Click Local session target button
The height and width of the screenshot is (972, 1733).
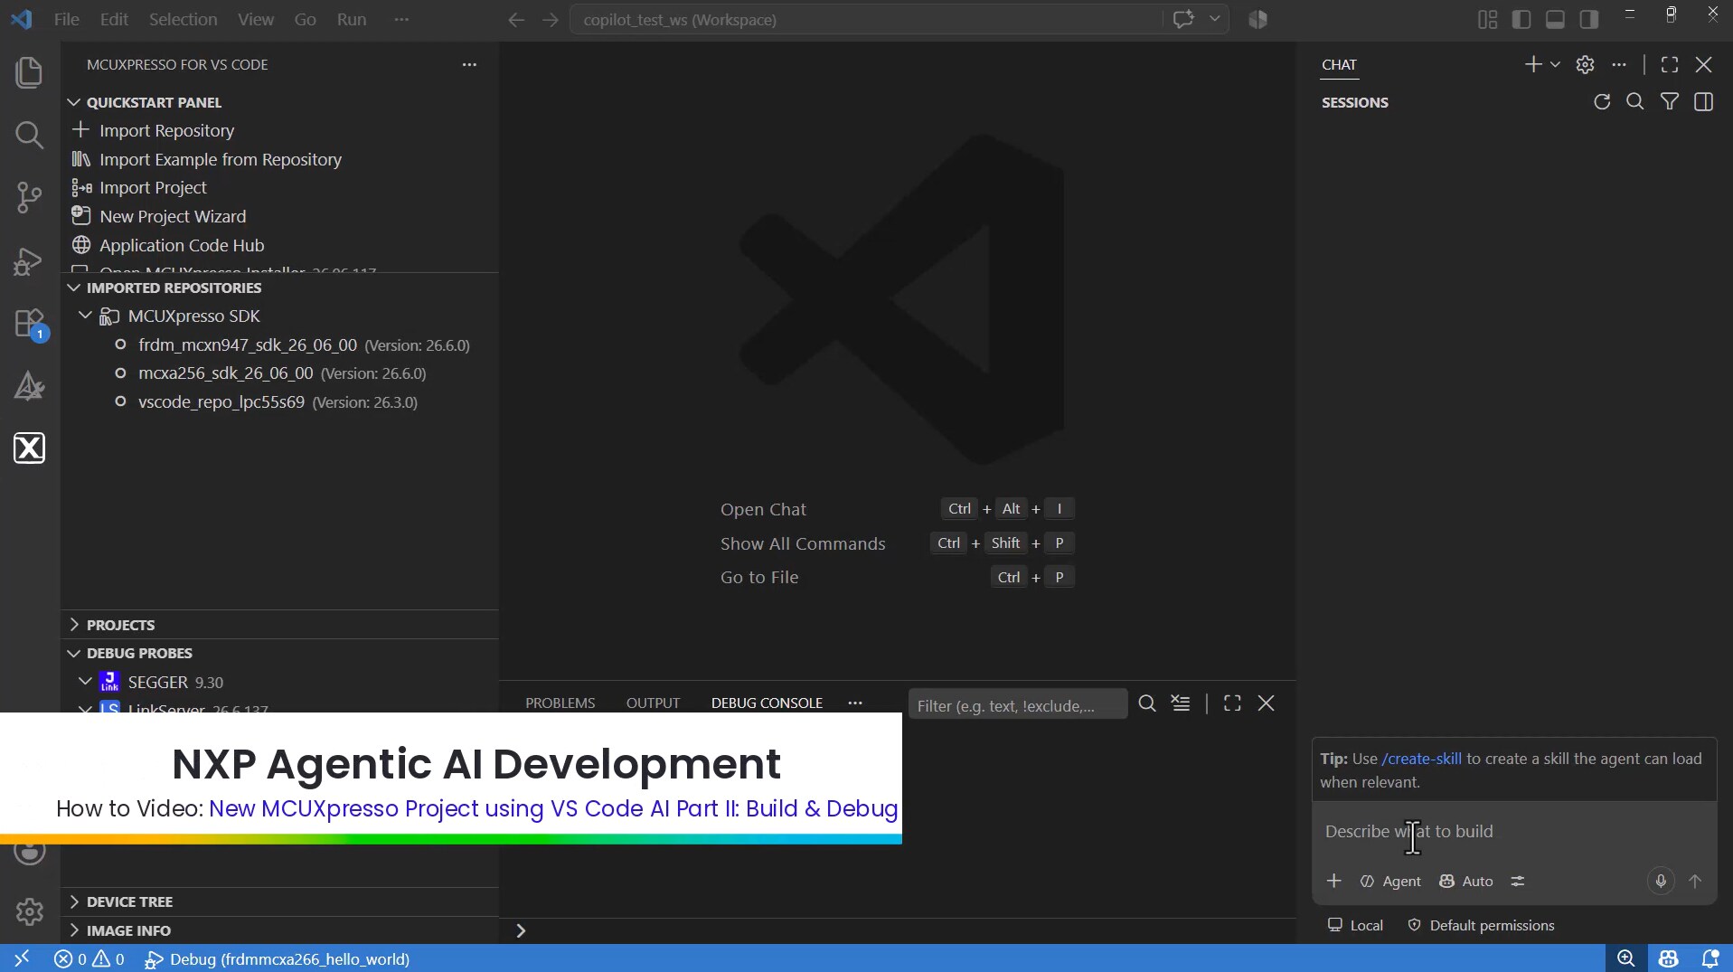point(1355,925)
